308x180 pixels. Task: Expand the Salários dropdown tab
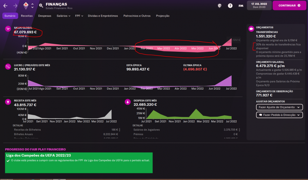(63, 16)
